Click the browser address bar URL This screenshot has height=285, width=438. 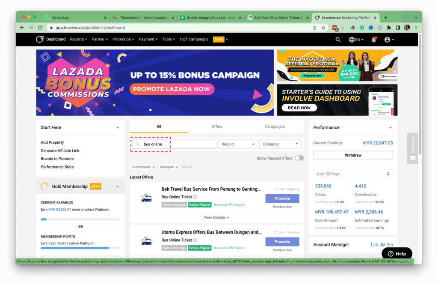point(90,28)
